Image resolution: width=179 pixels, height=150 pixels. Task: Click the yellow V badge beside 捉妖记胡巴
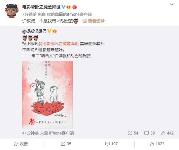(x=49, y=31)
